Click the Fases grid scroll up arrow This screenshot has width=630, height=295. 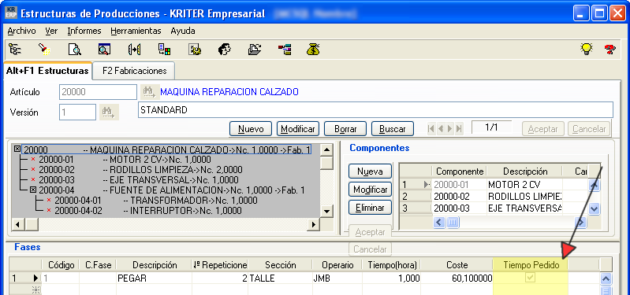pos(606,278)
